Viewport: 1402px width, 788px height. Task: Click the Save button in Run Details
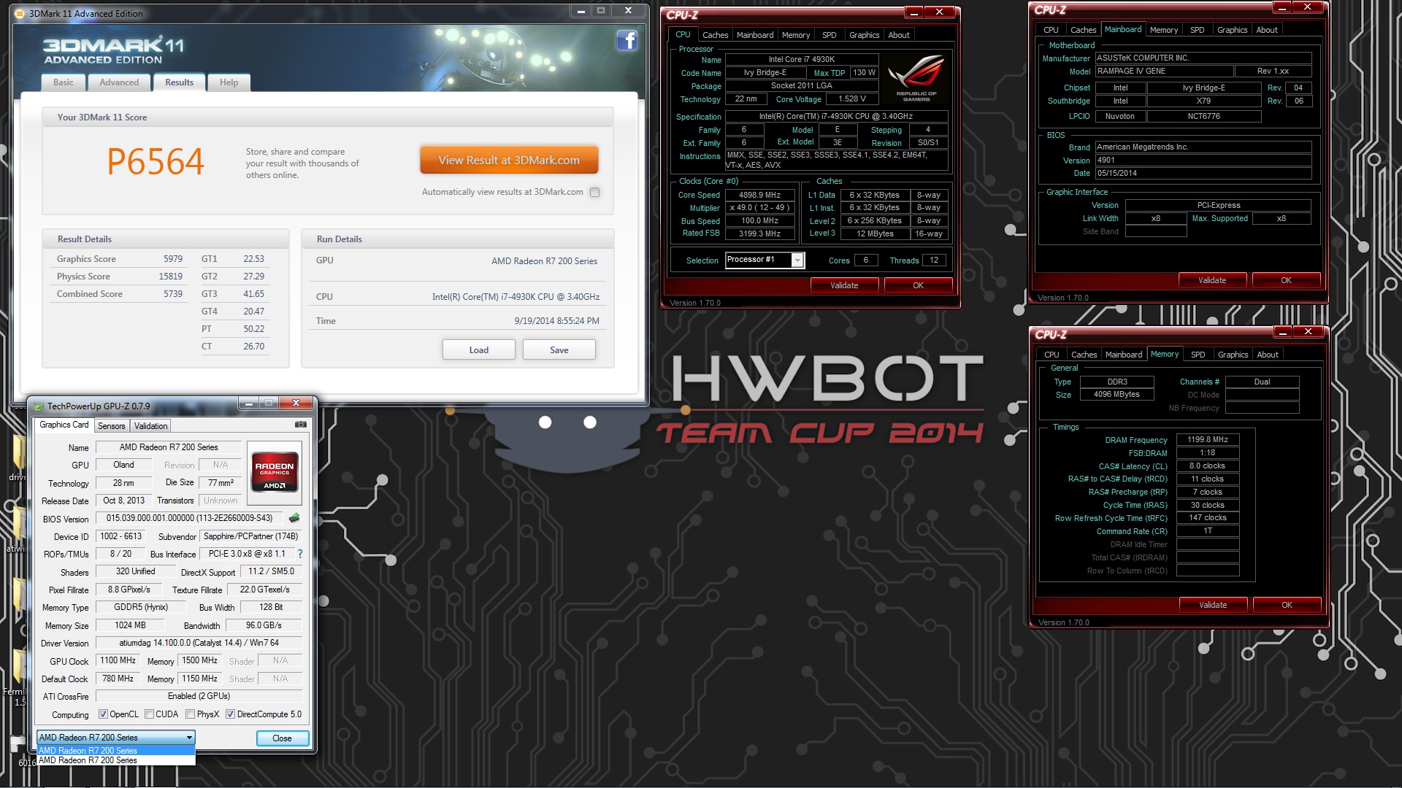(x=559, y=350)
